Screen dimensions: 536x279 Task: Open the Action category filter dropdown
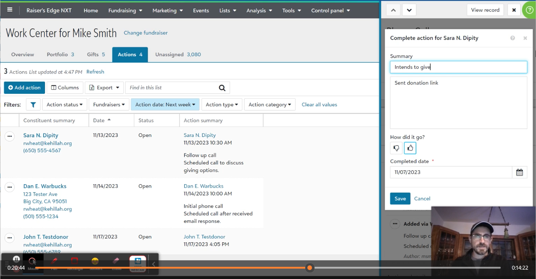270,105
